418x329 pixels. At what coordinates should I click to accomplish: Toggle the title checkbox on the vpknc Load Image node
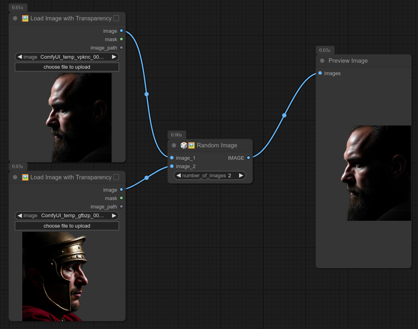pos(116,18)
